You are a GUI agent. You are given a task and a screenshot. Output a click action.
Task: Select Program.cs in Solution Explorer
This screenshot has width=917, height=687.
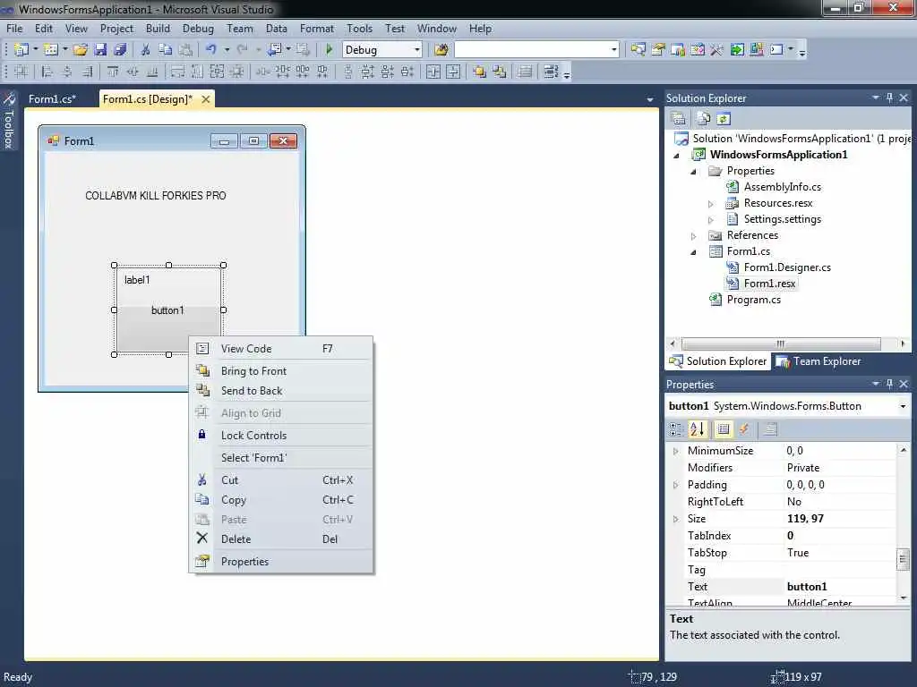pos(753,300)
